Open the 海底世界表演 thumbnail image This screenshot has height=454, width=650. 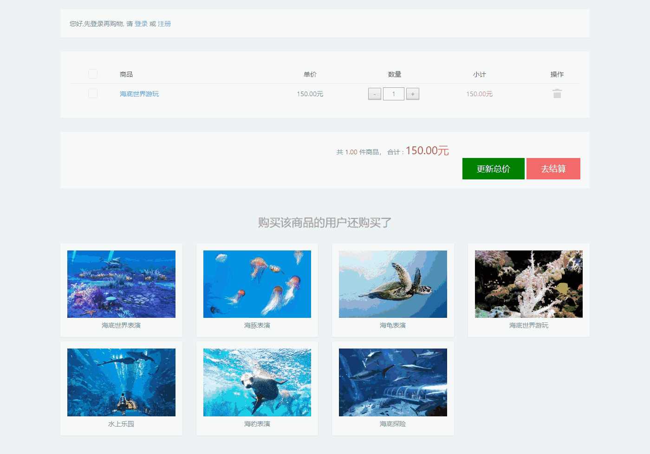click(x=121, y=284)
